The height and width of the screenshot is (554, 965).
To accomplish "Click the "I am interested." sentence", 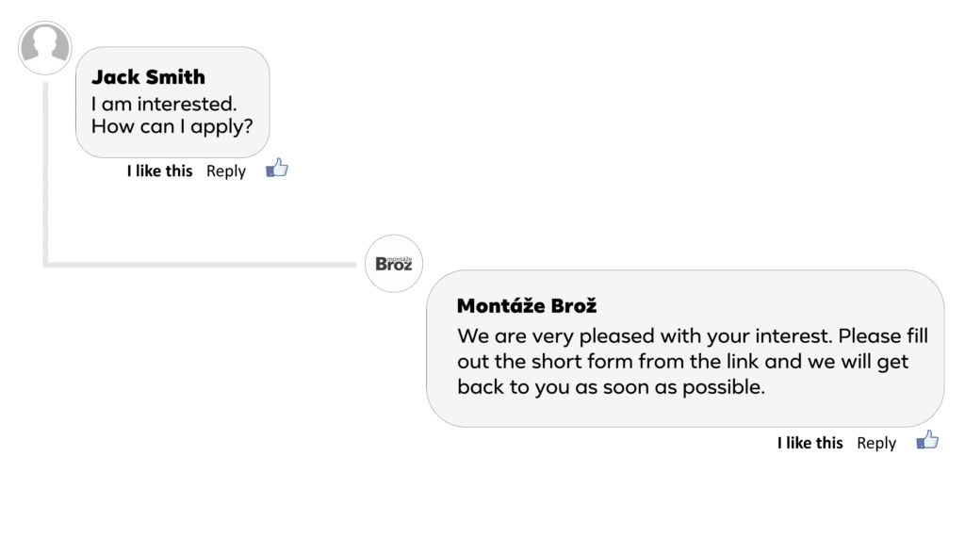I will coord(164,104).
